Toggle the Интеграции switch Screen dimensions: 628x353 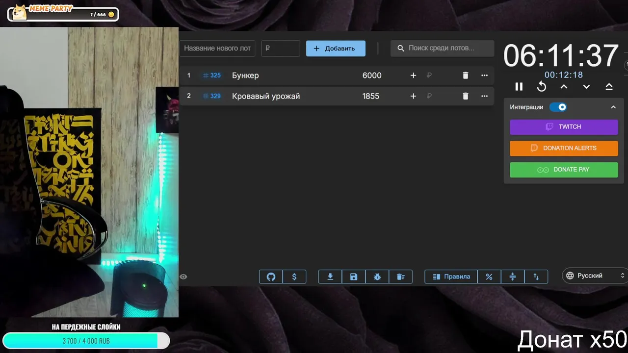click(x=558, y=107)
